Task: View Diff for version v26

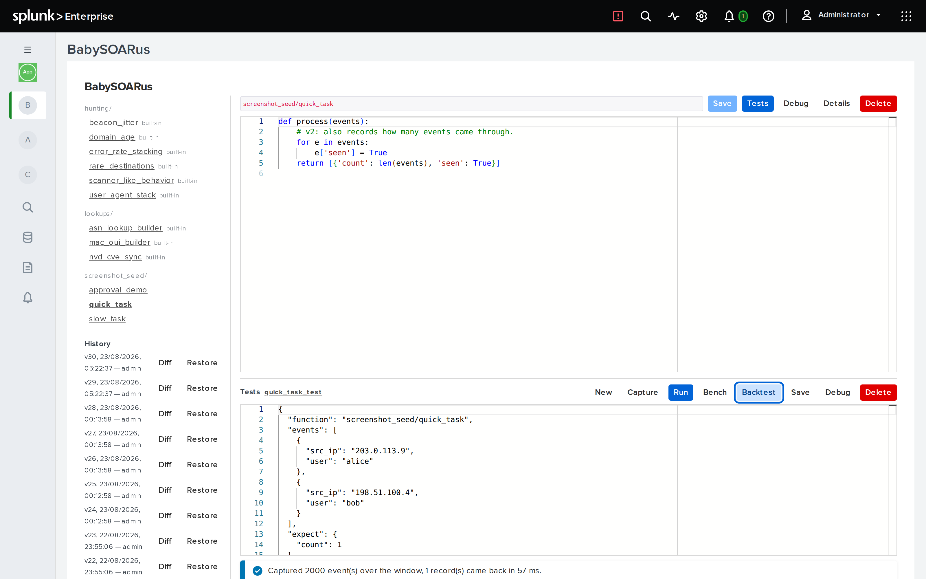Action: click(x=165, y=464)
